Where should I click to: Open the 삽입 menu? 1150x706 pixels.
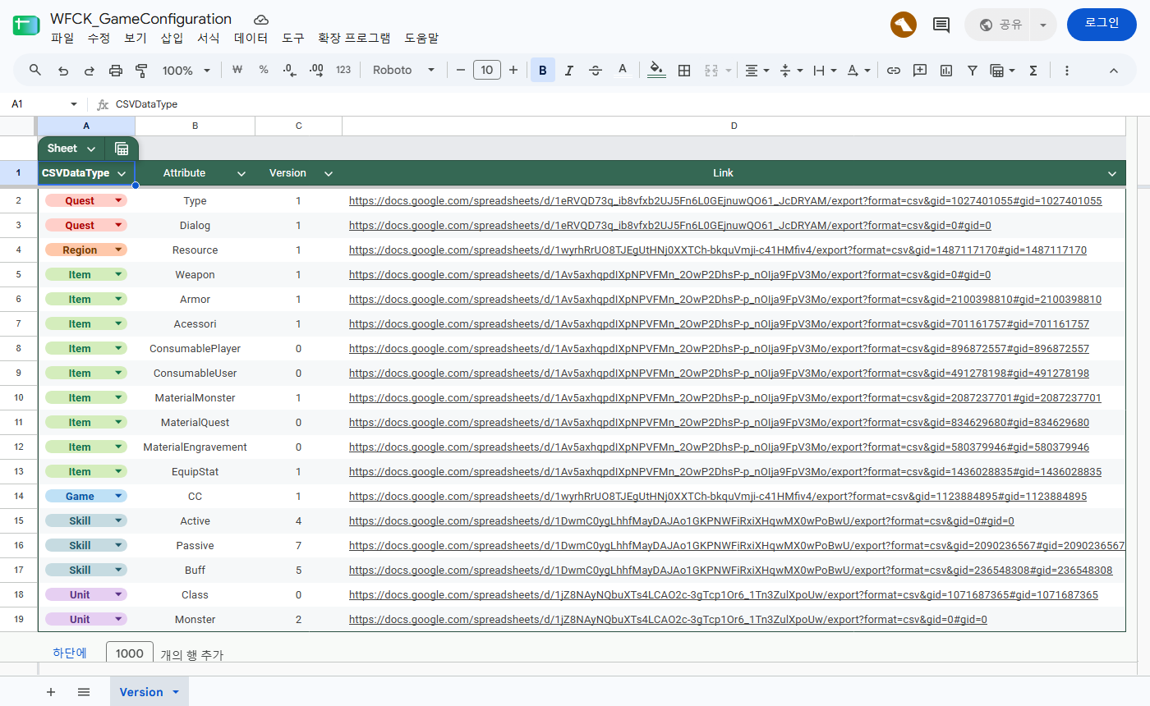point(172,38)
